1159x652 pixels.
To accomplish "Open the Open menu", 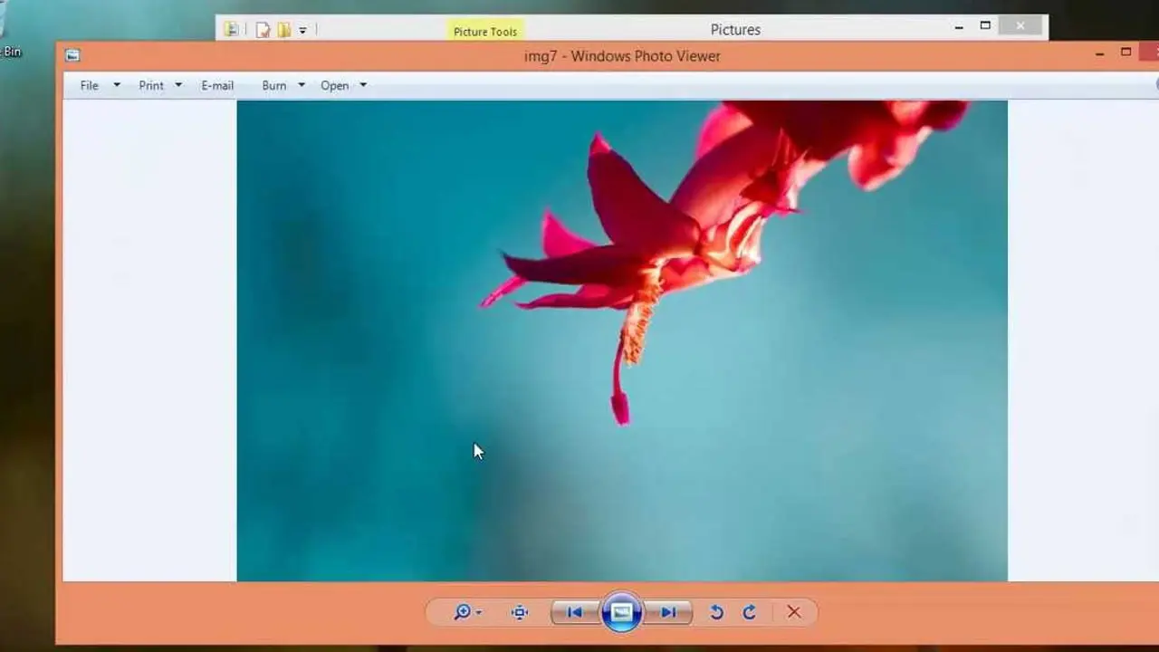I will (335, 85).
